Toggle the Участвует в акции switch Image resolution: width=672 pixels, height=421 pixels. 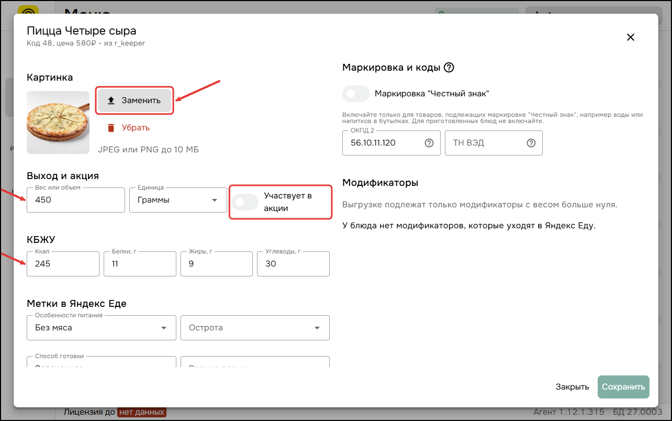[245, 202]
